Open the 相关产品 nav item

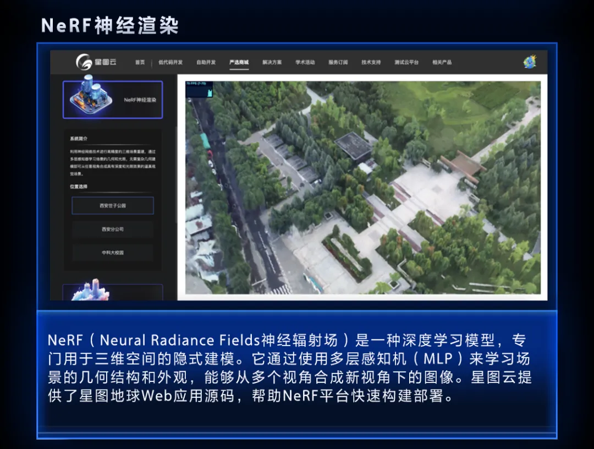point(442,63)
